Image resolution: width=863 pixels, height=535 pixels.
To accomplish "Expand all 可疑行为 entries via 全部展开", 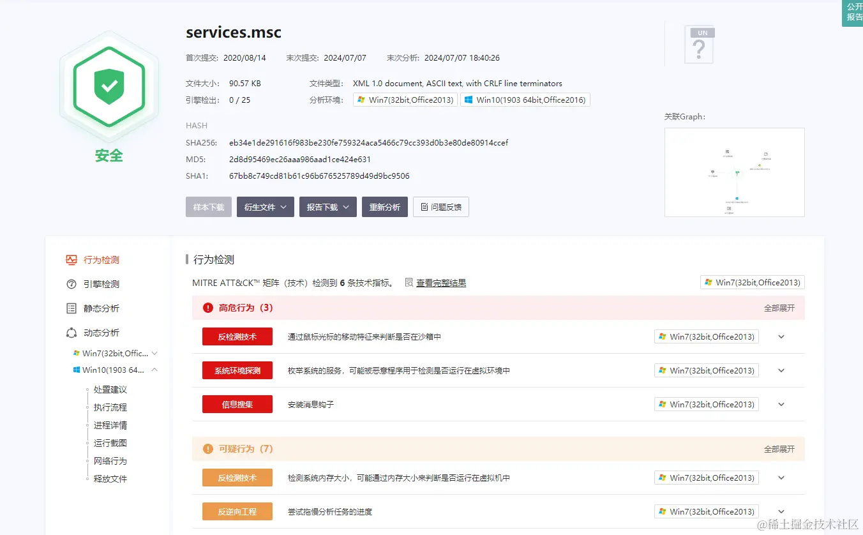I will pyautogui.click(x=779, y=449).
